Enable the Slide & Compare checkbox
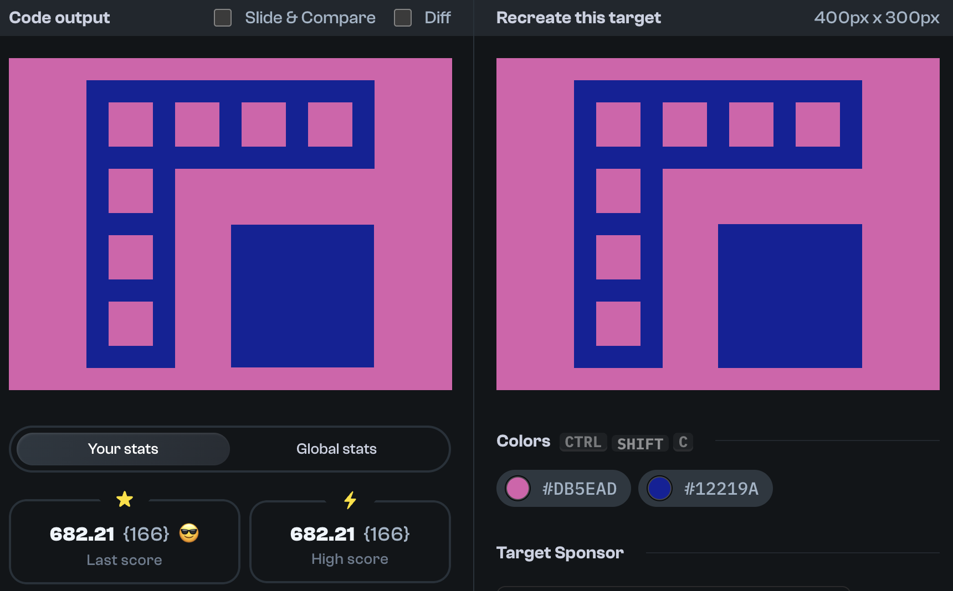 pyautogui.click(x=222, y=17)
